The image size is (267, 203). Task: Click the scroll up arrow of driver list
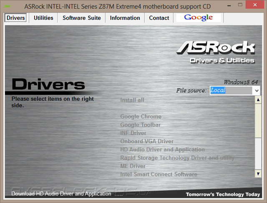[258, 100]
